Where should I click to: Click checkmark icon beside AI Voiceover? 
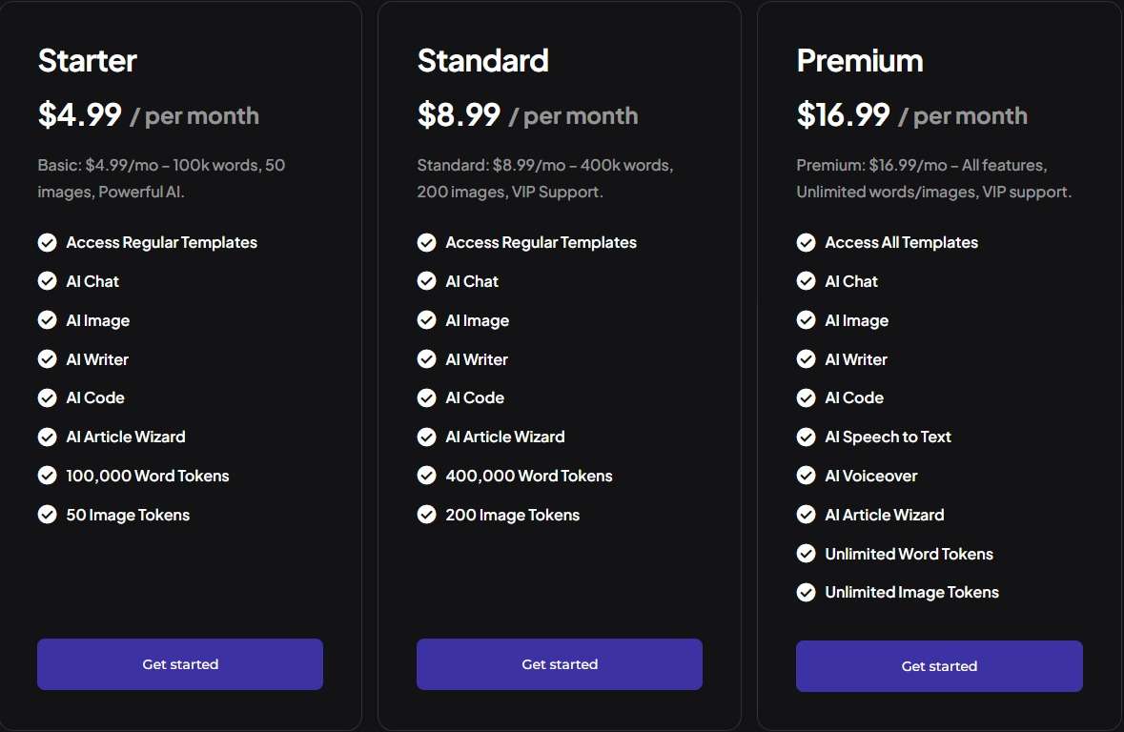806,476
